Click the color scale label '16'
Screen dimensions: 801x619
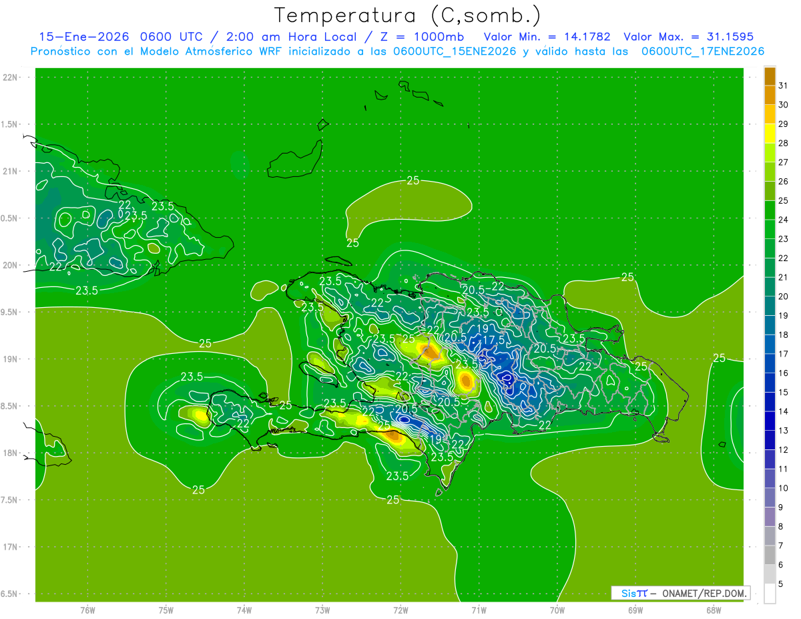pos(783,373)
